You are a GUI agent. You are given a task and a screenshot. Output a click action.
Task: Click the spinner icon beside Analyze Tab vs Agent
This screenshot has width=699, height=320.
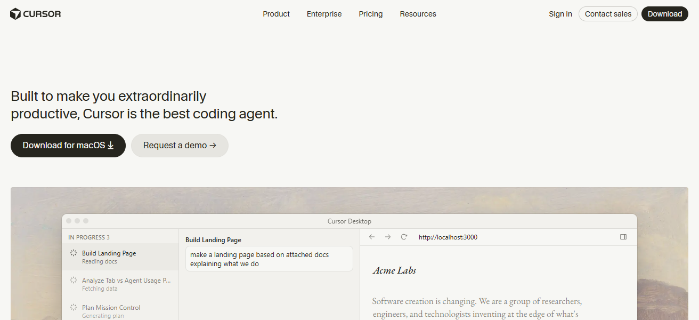(x=74, y=280)
